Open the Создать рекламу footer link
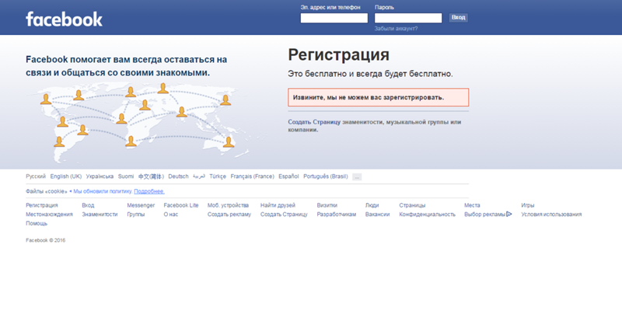 (229, 215)
